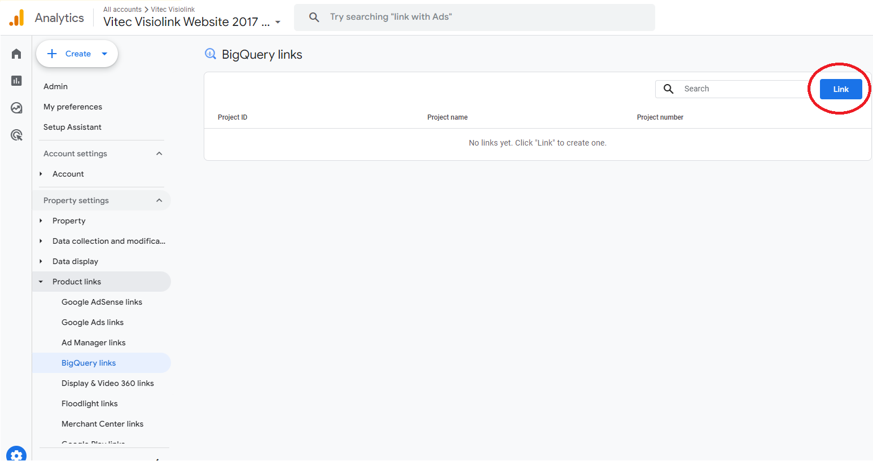Collapse the Account settings section
Image resolution: width=873 pixels, height=461 pixels.
(159, 153)
